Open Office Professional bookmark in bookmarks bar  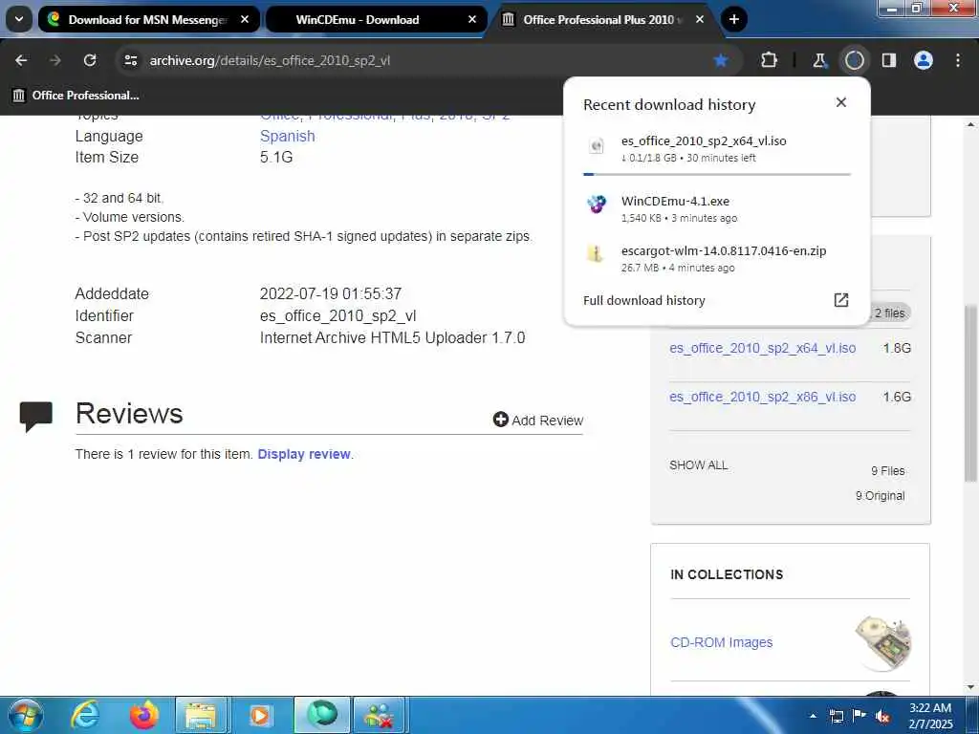(76, 96)
